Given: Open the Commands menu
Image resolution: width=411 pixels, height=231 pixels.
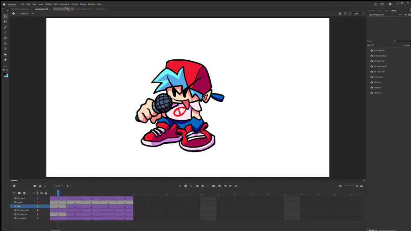Looking at the screenshot, I should coord(64,4).
